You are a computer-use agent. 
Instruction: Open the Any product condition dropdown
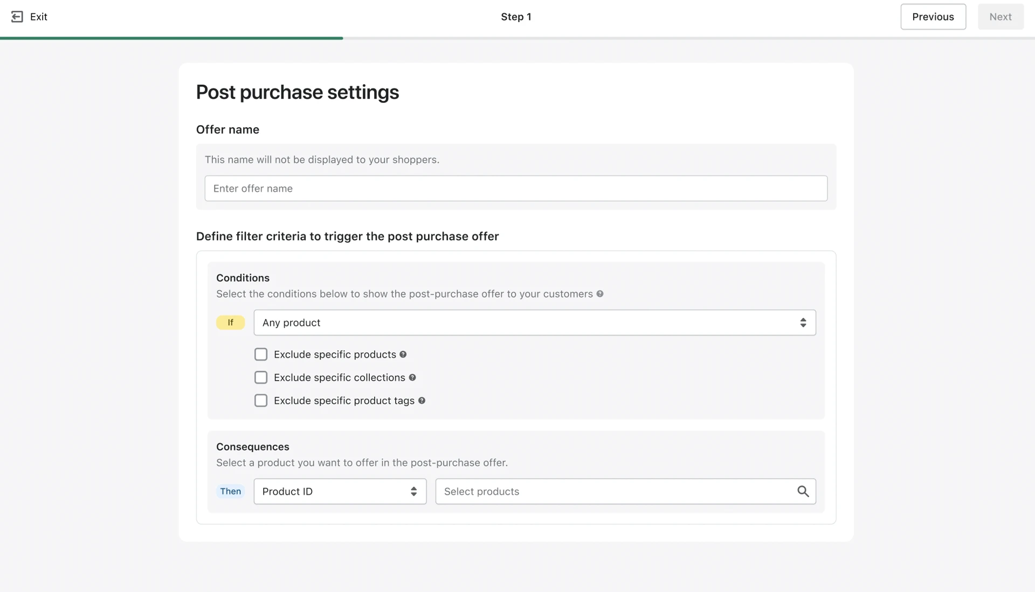click(x=535, y=322)
